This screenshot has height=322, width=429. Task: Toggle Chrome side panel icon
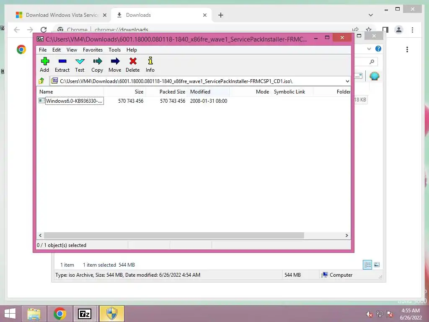[x=385, y=30]
